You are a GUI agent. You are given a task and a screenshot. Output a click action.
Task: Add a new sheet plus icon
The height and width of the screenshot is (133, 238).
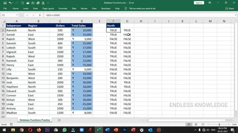(59, 120)
